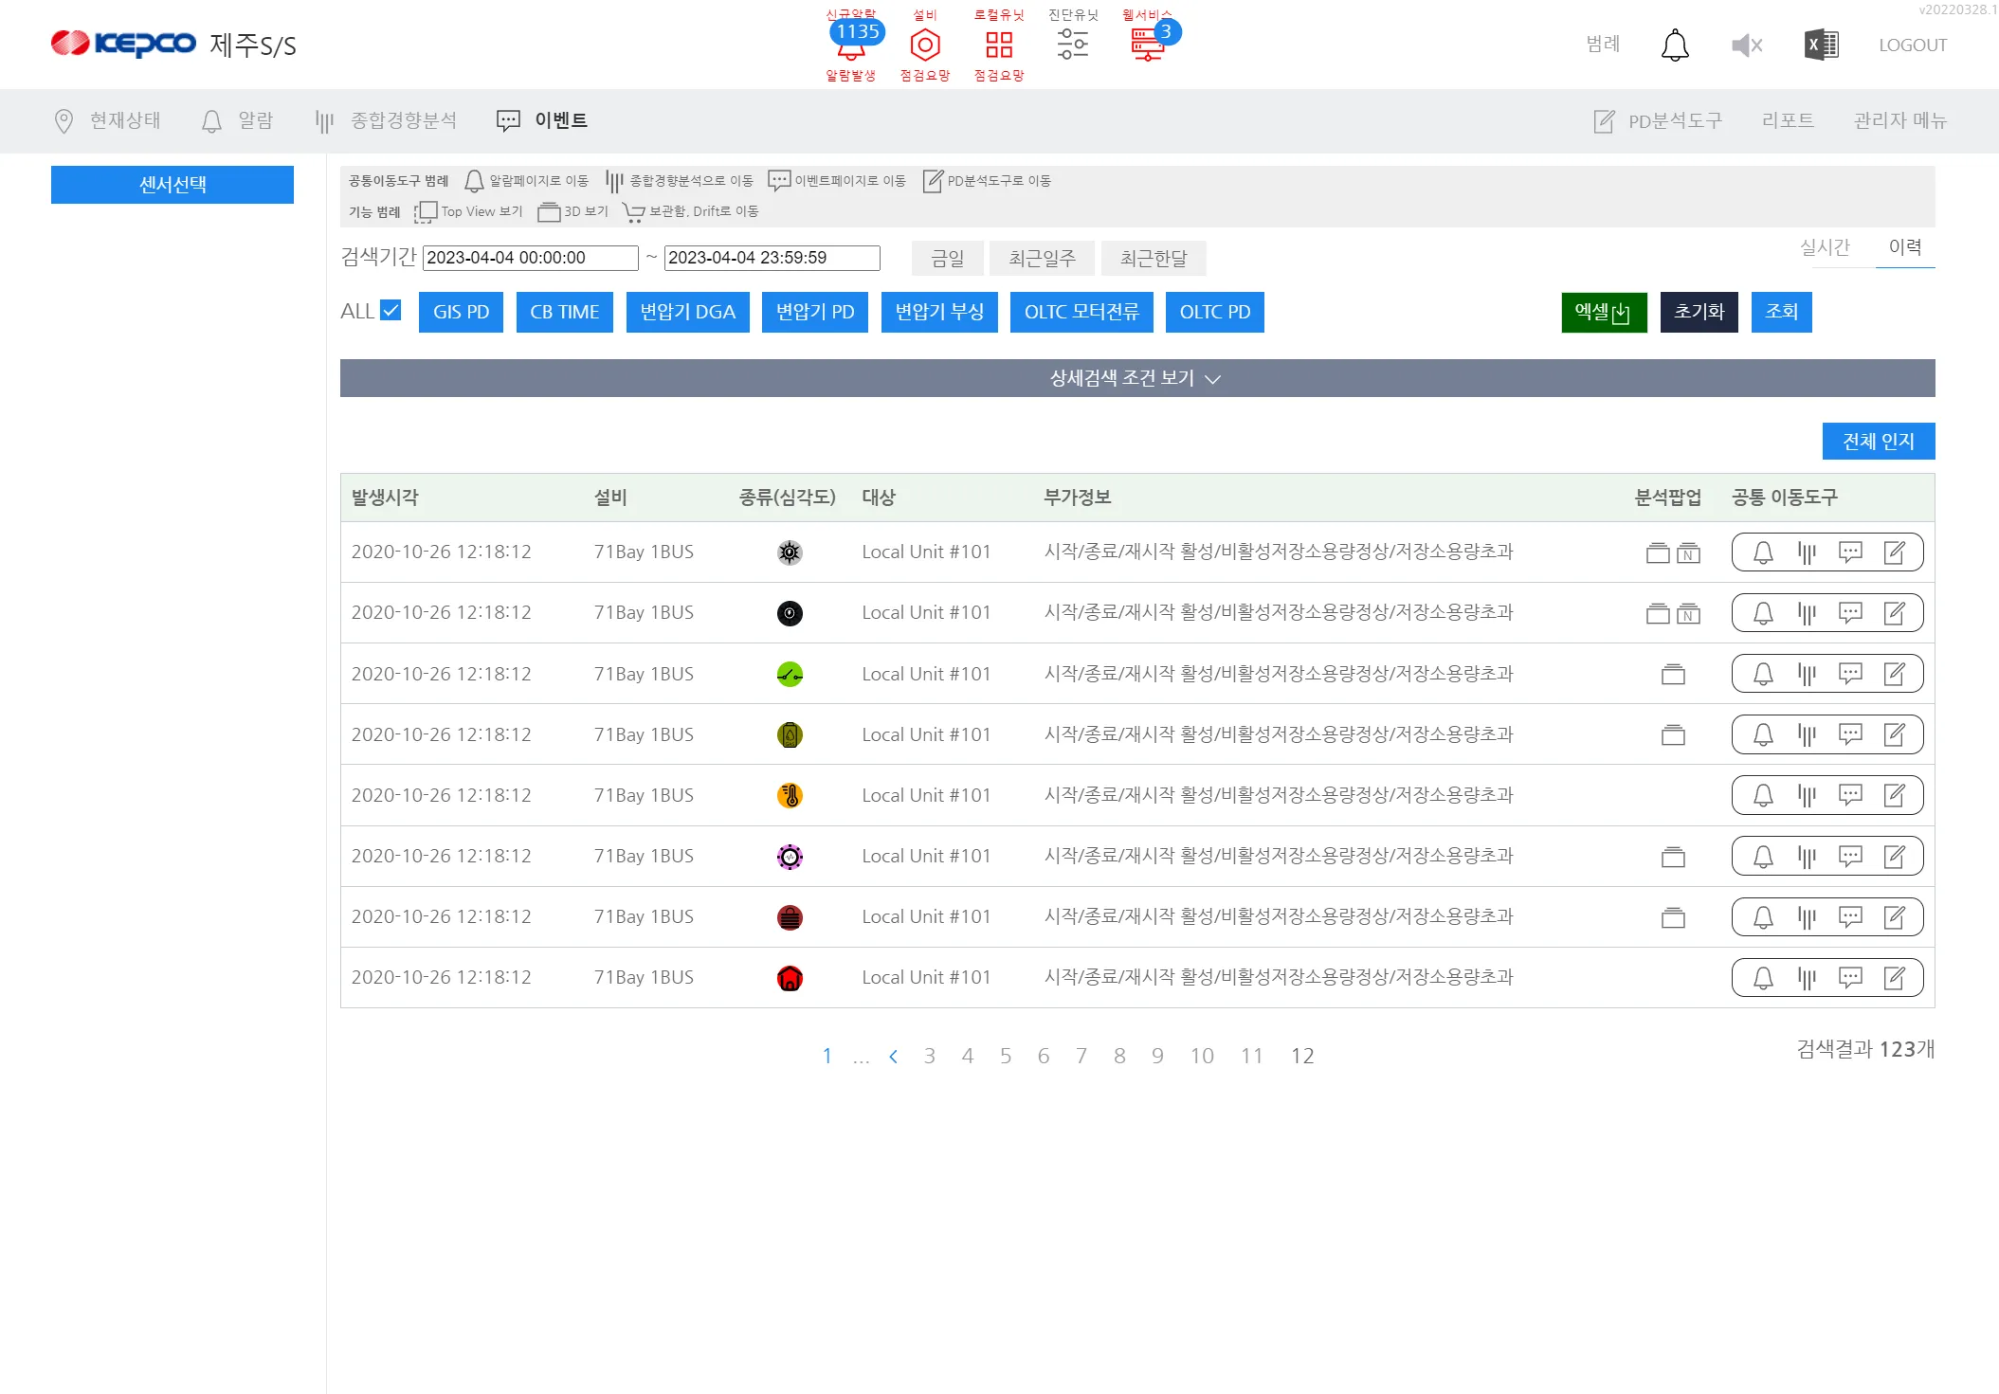The width and height of the screenshot is (1999, 1394).
Task: Click the N popup icon in second table row
Action: 1688,613
